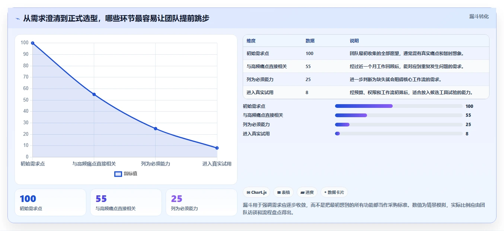Click the 进入真实试用 progress bar
Viewport: 504px width, 231px height.
pyautogui.click(x=399, y=134)
